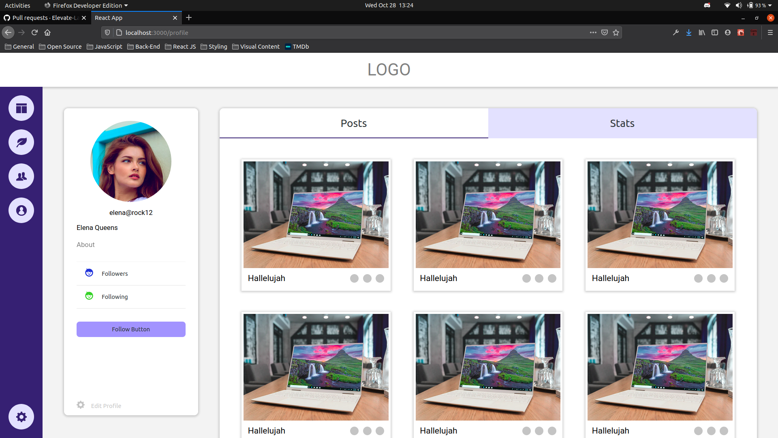Select the leaf icon in the sidebar

point(21,142)
